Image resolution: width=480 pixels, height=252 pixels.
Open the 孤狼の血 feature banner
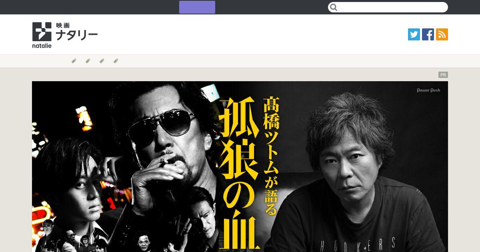240,166
